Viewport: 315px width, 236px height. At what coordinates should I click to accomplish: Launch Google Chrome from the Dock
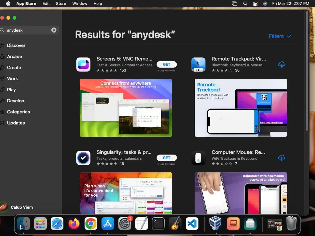click(91, 224)
